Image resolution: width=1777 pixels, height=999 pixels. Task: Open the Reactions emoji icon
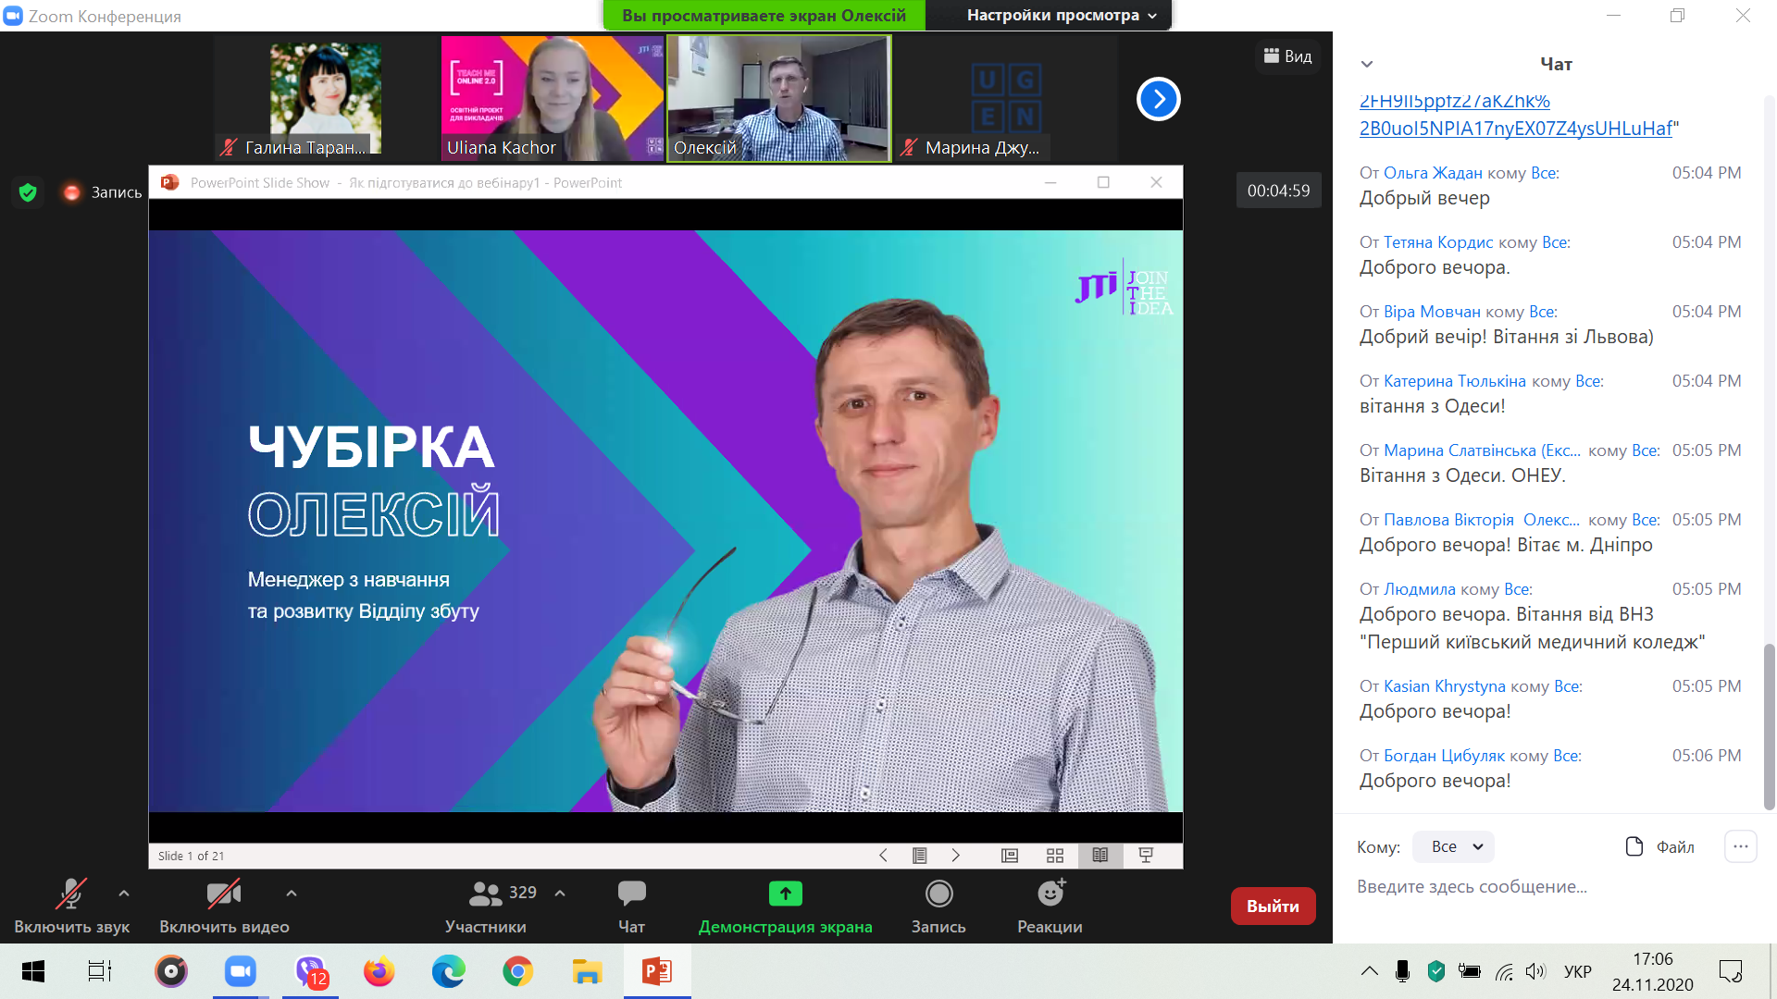coord(1050,894)
